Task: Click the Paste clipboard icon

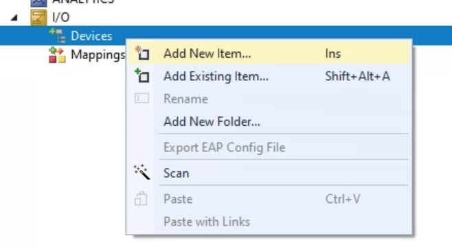Action: coord(141,199)
